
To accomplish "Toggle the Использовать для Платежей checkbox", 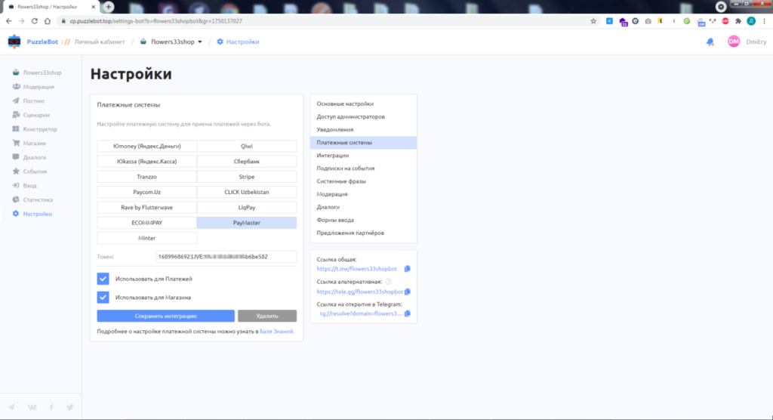I will pyautogui.click(x=103, y=279).
